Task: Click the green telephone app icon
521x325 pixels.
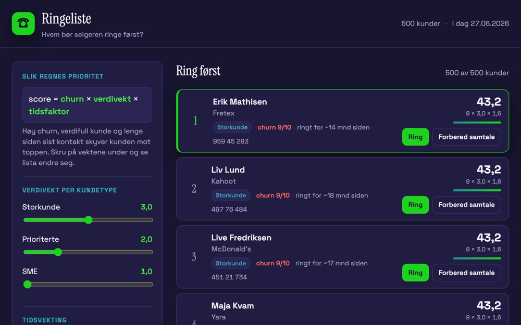Action: [x=23, y=23]
